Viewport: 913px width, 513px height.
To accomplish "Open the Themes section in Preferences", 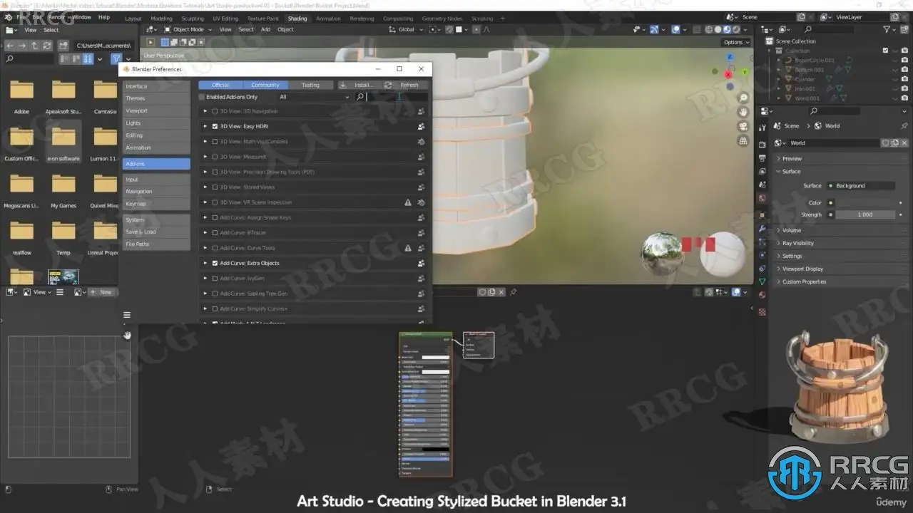I will [x=156, y=98].
